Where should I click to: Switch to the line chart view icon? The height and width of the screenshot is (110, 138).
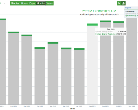119,3
